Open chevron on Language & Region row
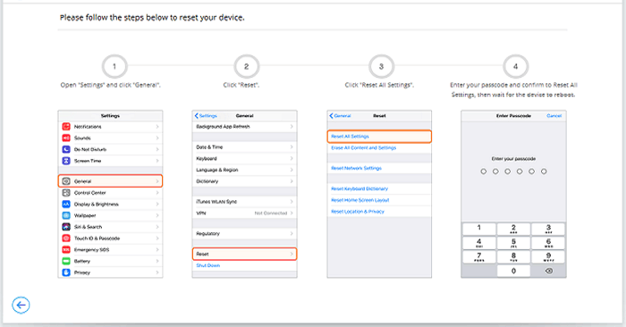This screenshot has width=626, height=327. [x=292, y=170]
